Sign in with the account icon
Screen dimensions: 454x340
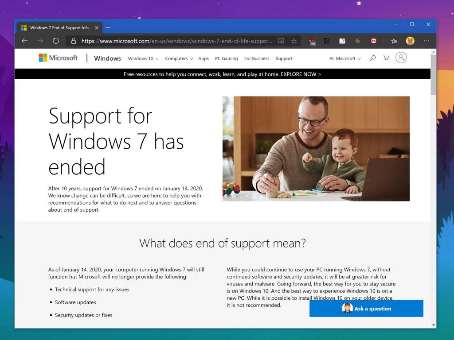(x=401, y=58)
